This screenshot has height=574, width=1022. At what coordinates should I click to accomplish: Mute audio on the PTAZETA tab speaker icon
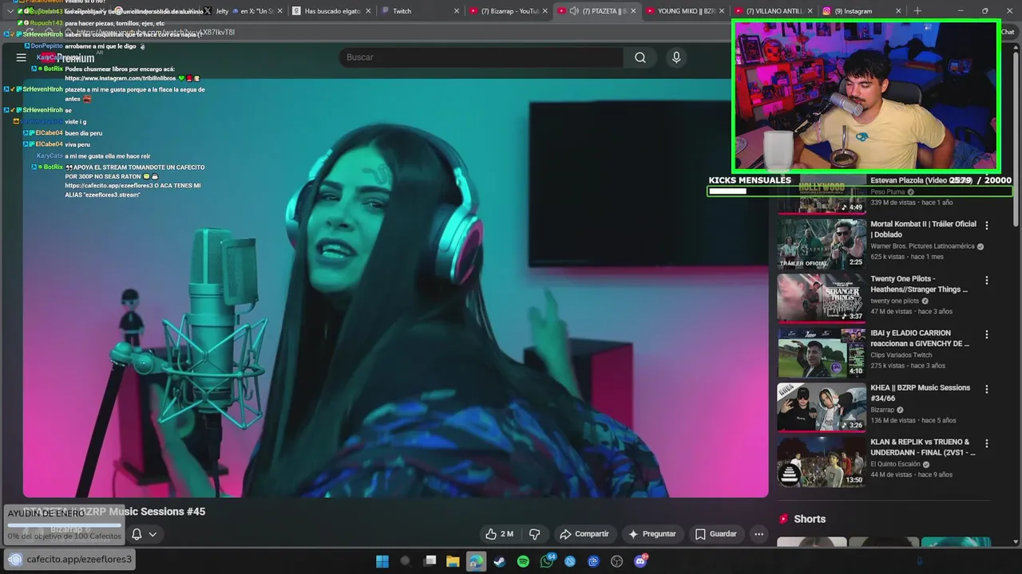(574, 11)
